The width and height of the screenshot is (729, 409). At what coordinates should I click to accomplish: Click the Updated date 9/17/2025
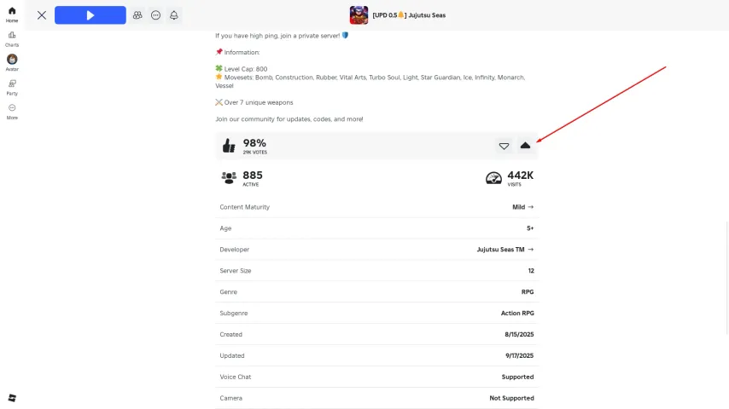(519, 355)
